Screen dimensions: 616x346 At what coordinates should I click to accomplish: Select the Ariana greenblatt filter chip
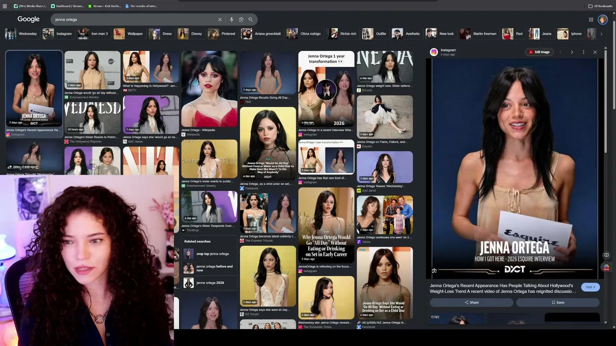pyautogui.click(x=261, y=34)
